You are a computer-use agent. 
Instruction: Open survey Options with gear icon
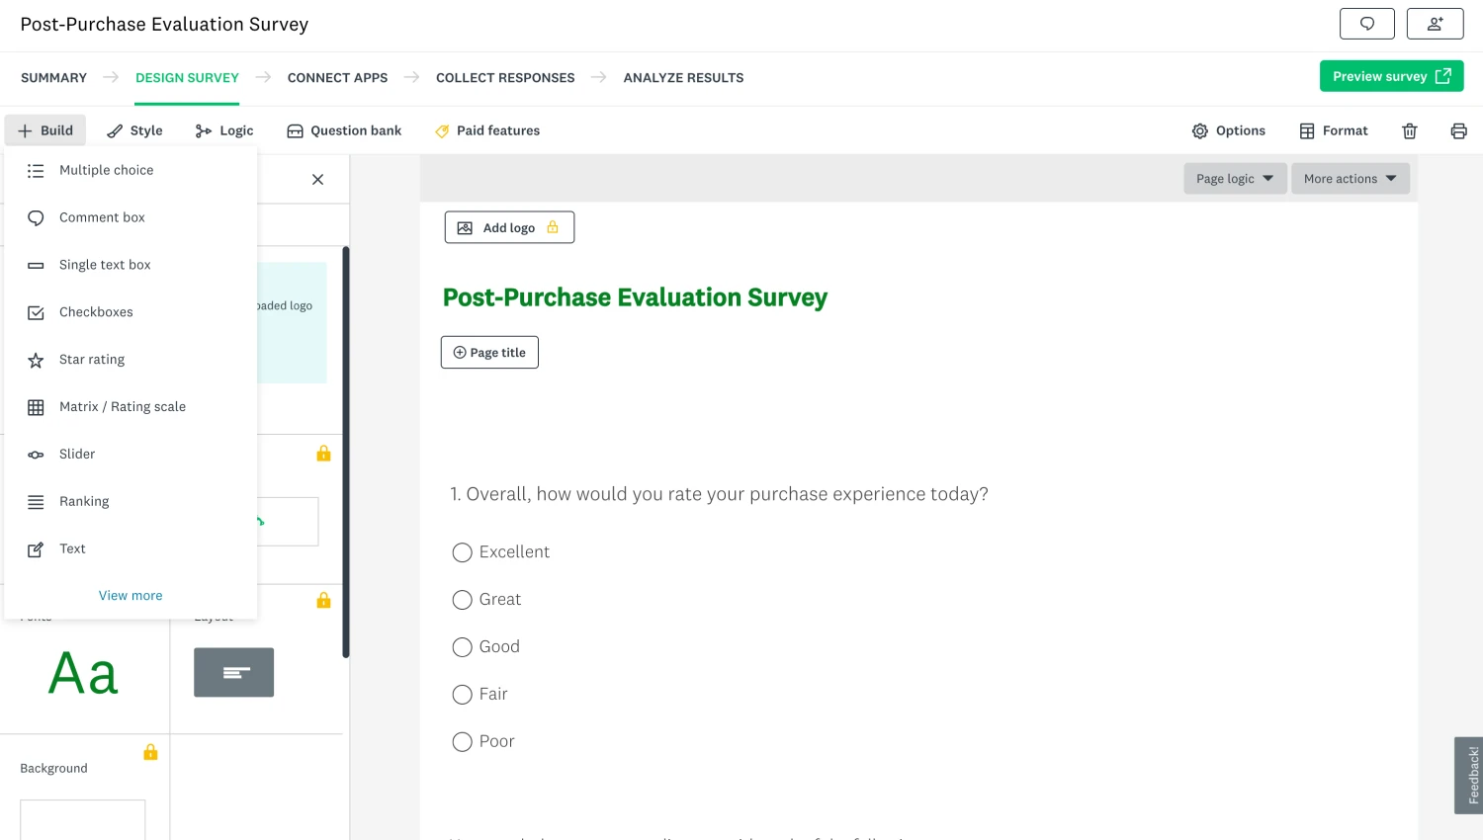coord(1228,129)
